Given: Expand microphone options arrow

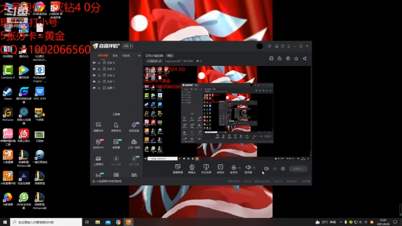Looking at the screenshot, I should pyautogui.click(x=240, y=168).
